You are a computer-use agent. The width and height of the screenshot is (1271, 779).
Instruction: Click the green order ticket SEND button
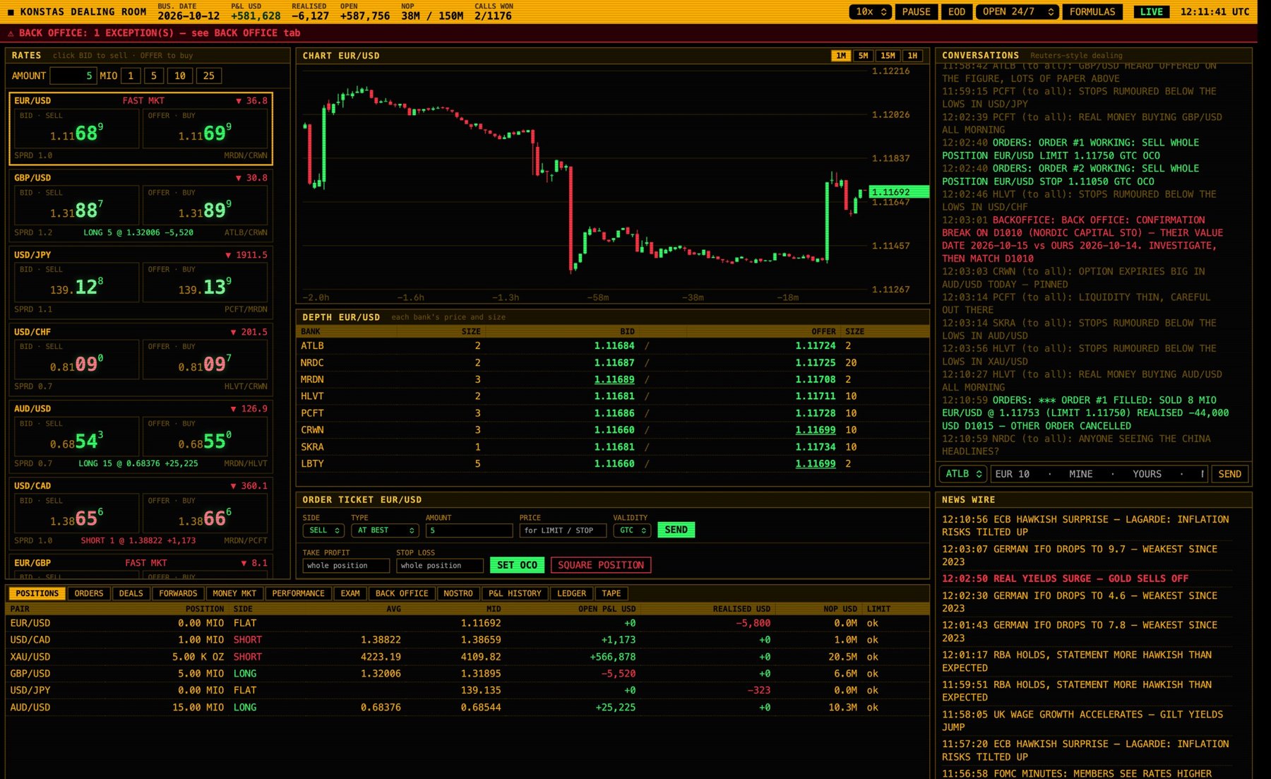pyautogui.click(x=676, y=530)
